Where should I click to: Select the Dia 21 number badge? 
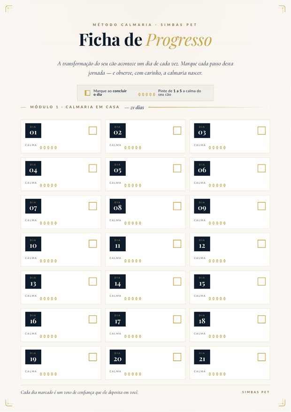coord(202,357)
